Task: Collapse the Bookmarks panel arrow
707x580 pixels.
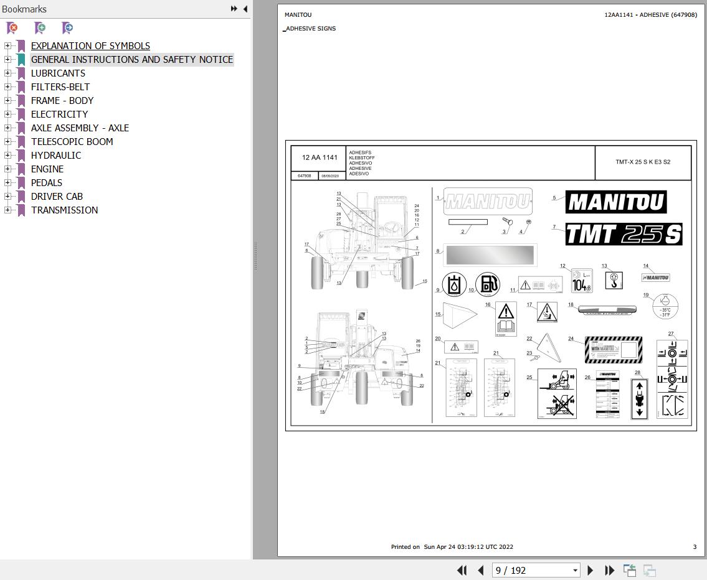Action: (245, 9)
